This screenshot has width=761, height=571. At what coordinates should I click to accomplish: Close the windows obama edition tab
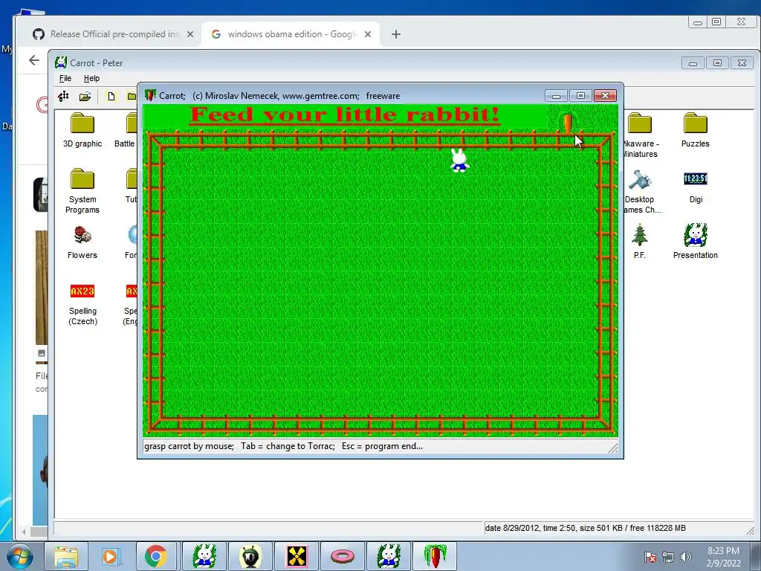pos(368,34)
